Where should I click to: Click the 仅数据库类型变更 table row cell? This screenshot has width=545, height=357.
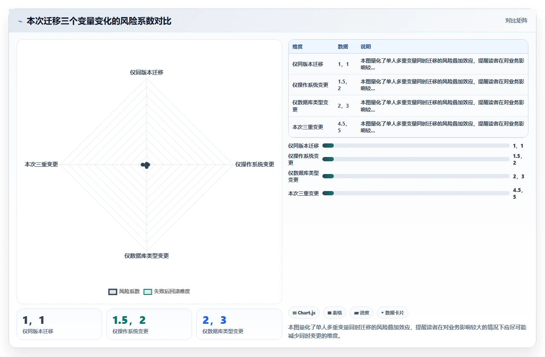[x=310, y=106]
